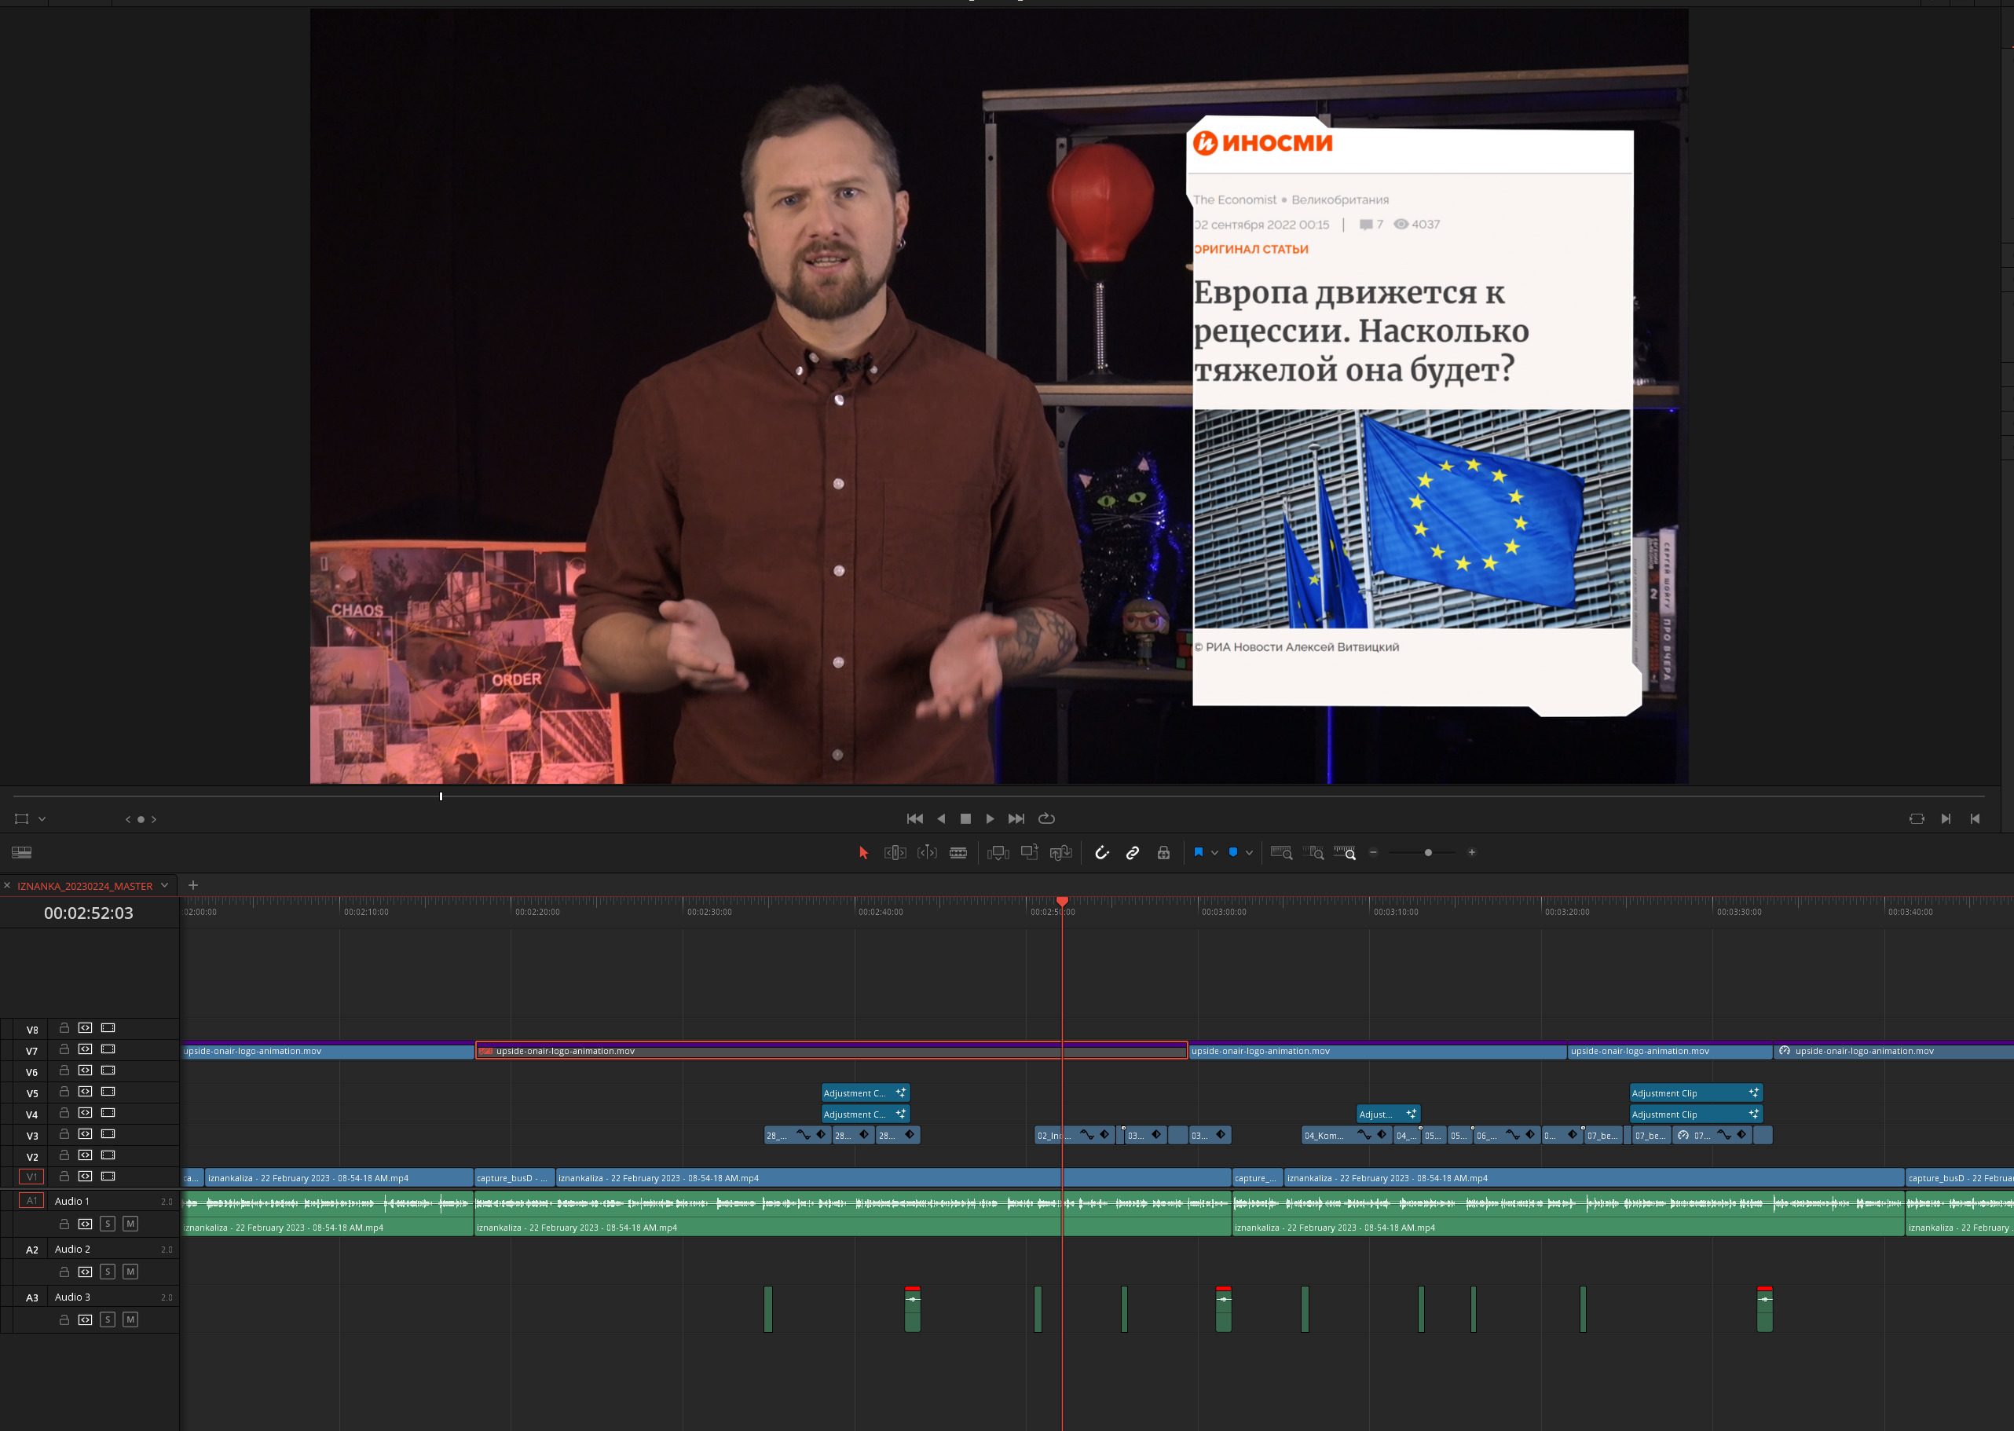2014x1431 pixels.
Task: Add a new timeline tab with plus
Action: click(193, 884)
